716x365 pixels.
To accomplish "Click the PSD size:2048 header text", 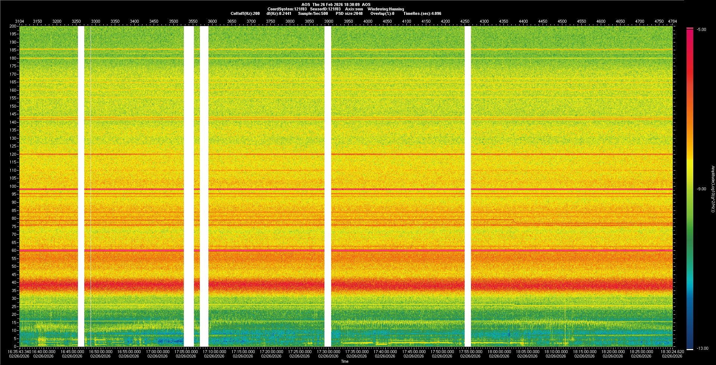I will coord(349,13).
